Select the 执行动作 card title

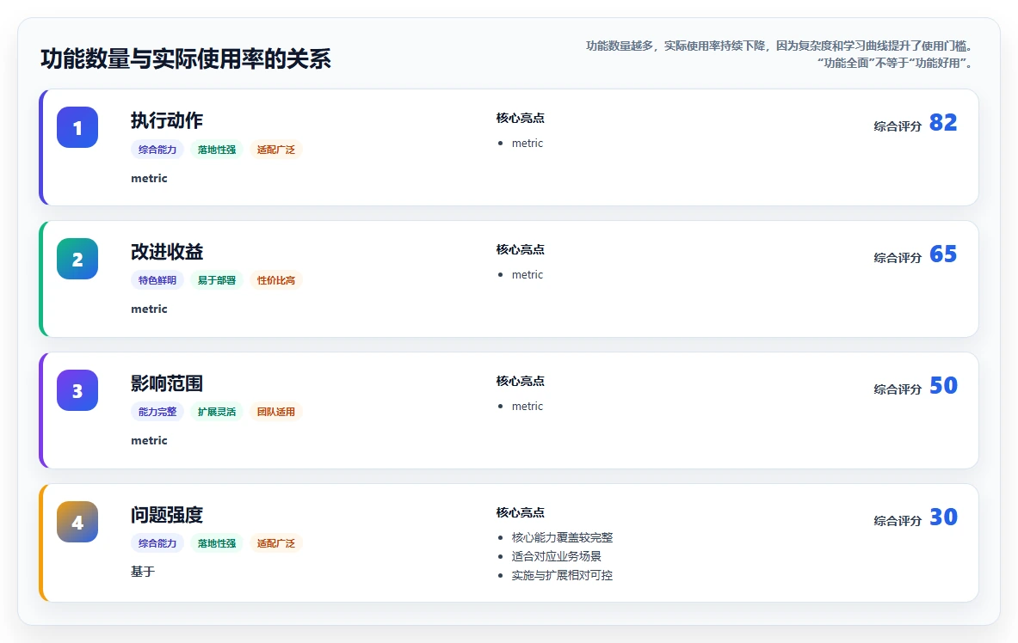167,120
